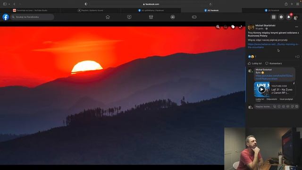Open the Messenger icon
Image resolution: width=302 pixels, height=170 pixels.
(x=281, y=17)
